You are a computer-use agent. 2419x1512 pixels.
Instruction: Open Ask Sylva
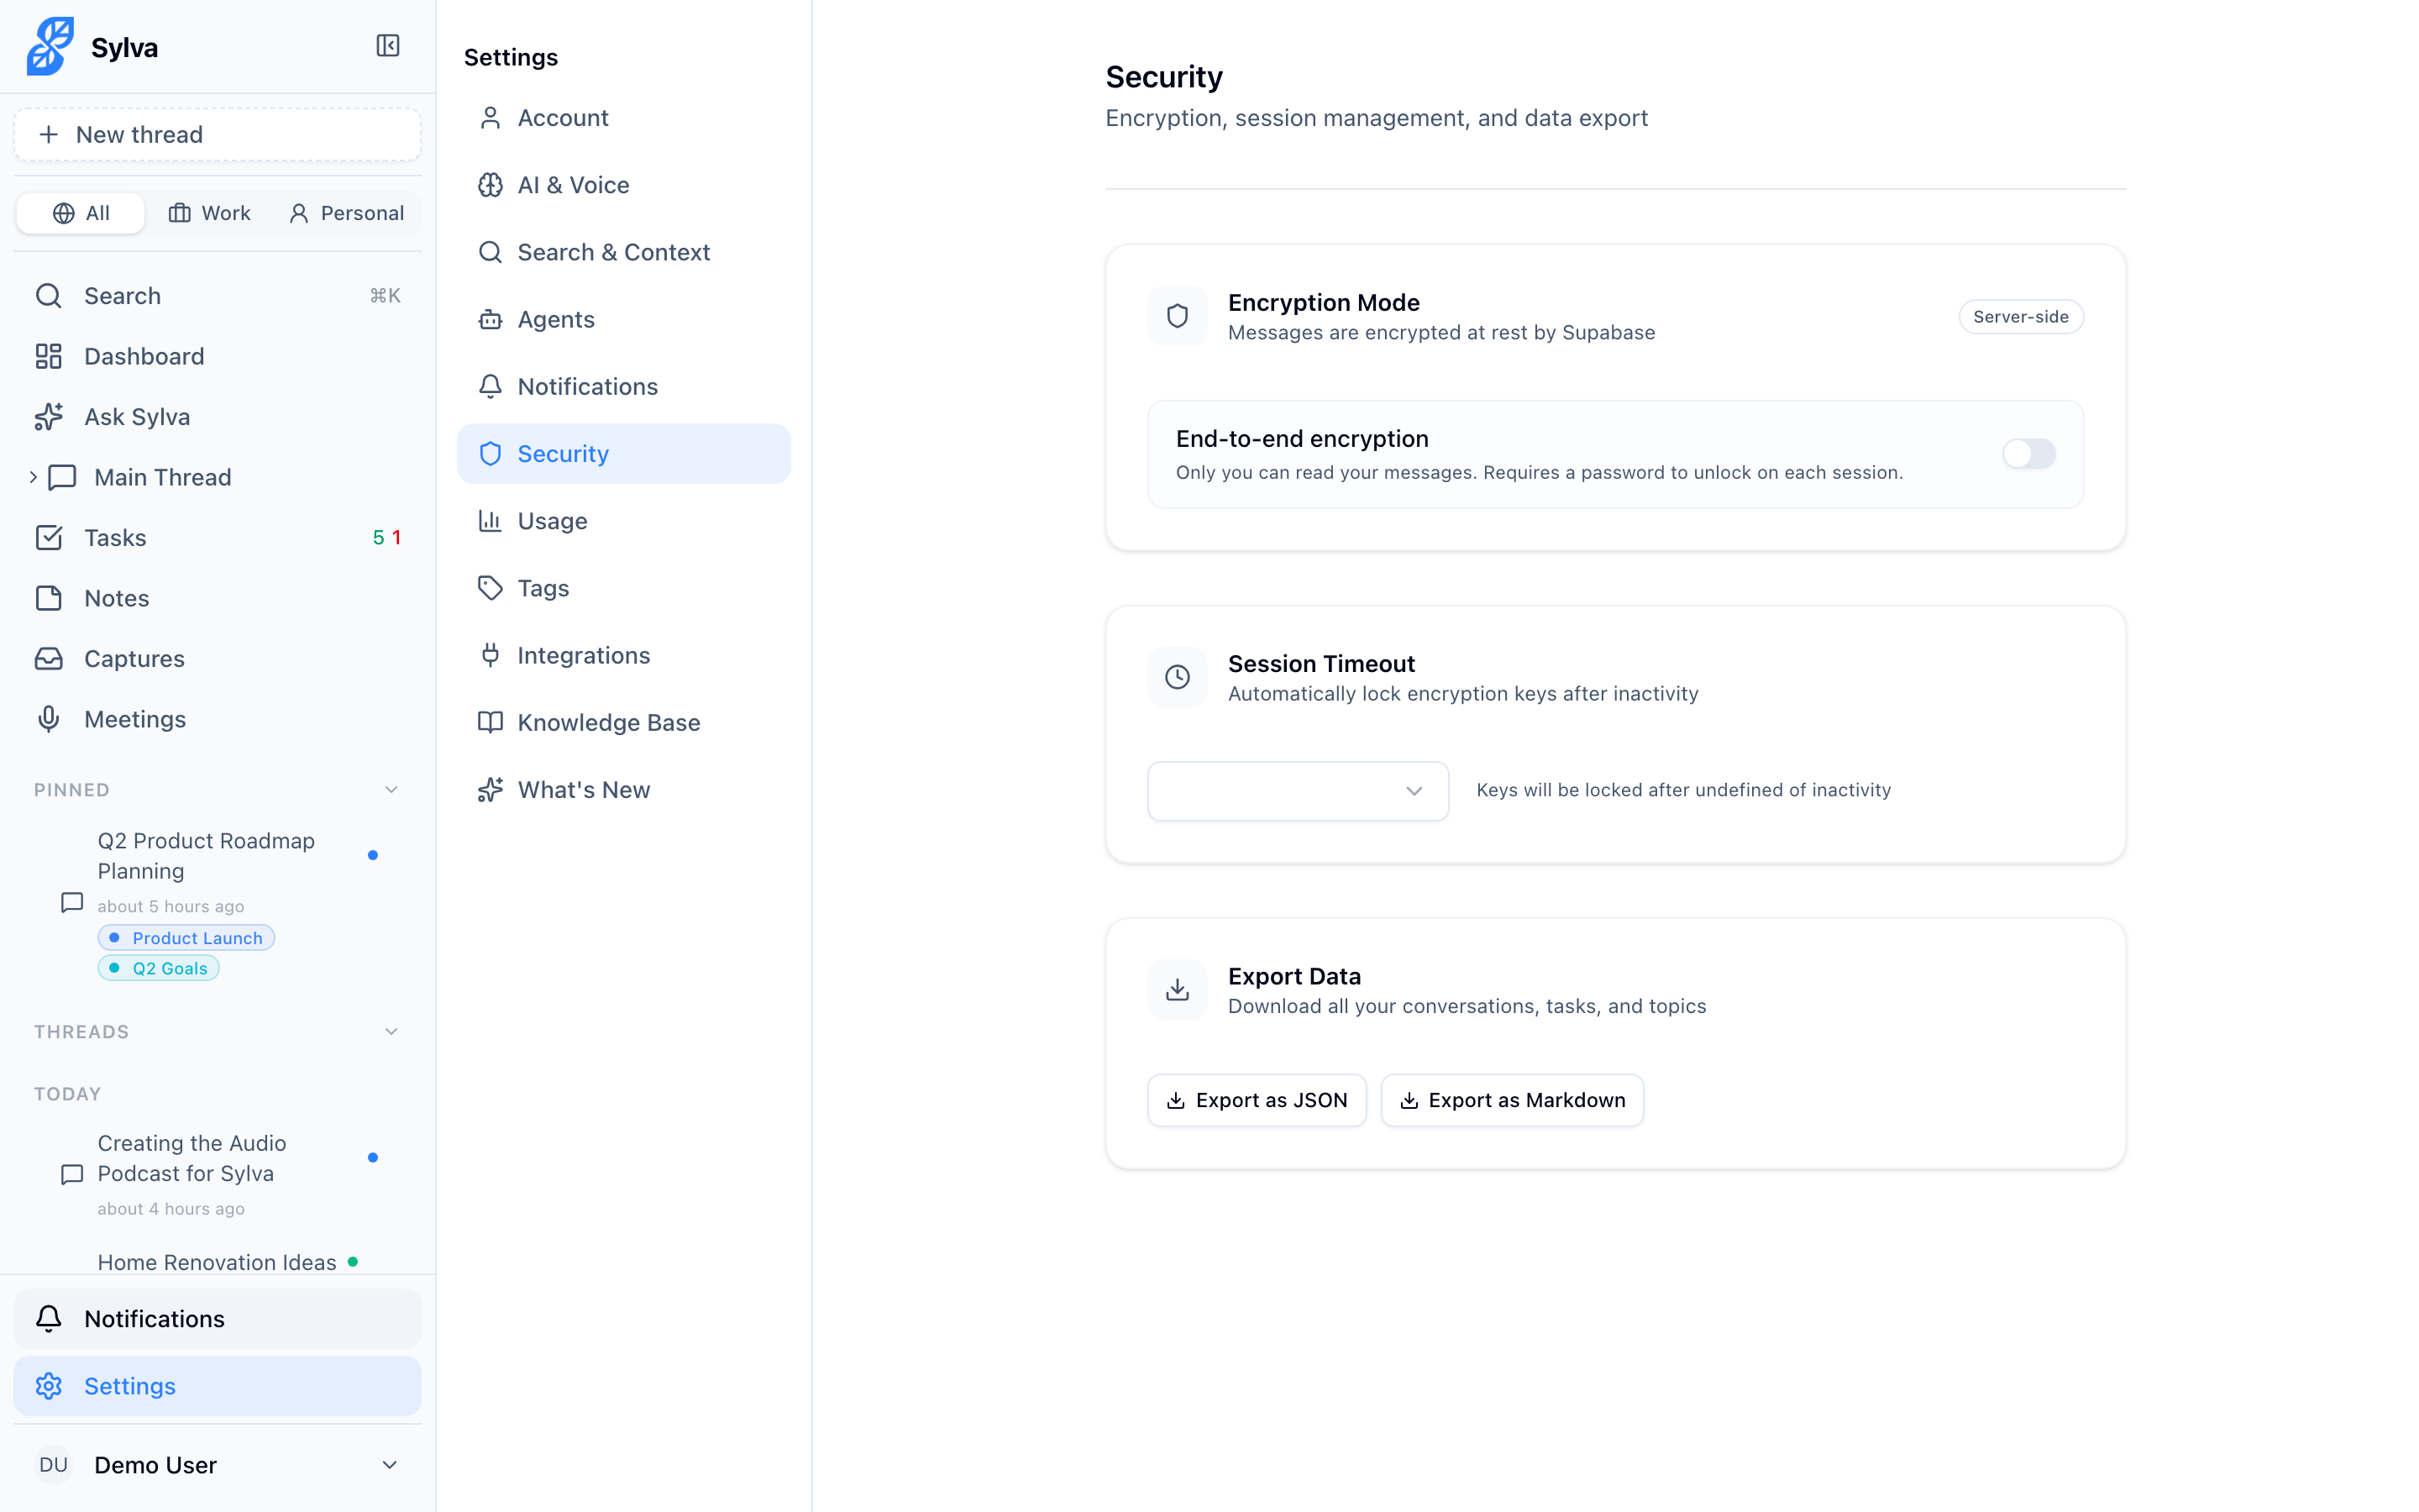tap(217, 417)
